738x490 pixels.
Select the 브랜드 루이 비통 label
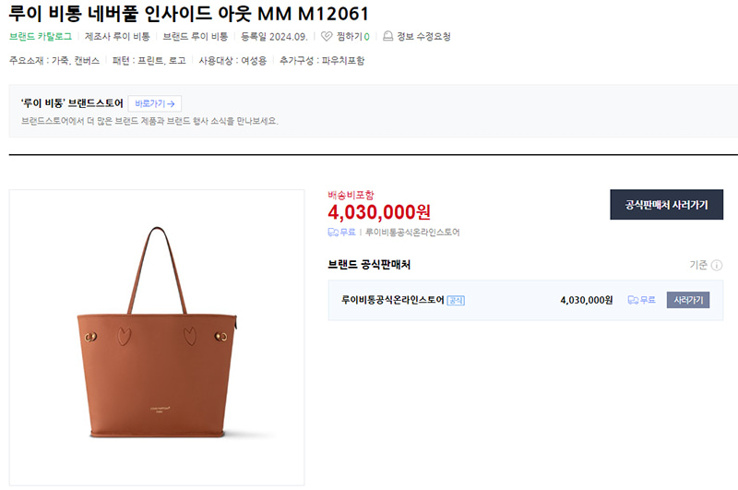coord(196,36)
